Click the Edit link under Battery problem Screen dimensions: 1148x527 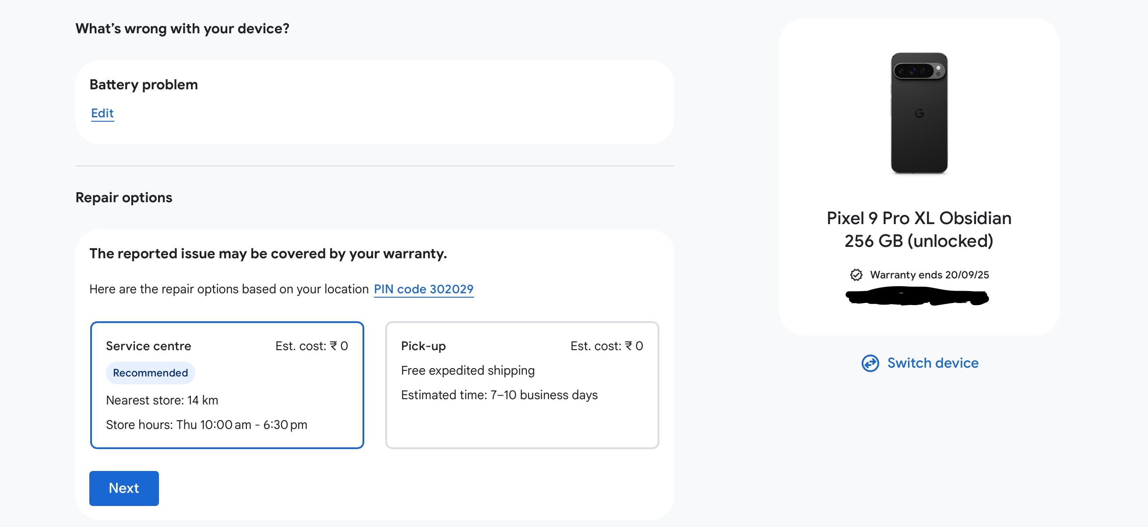point(102,113)
